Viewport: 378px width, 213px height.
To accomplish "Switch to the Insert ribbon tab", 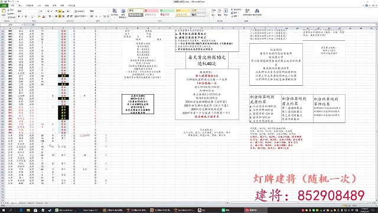I will (x=20, y=5).
